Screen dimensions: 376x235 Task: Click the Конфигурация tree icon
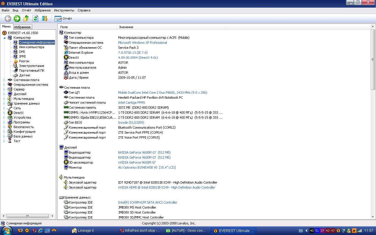(x=10, y=132)
